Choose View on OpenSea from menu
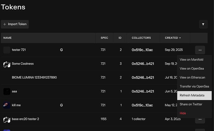 pyautogui.click(x=190, y=69)
